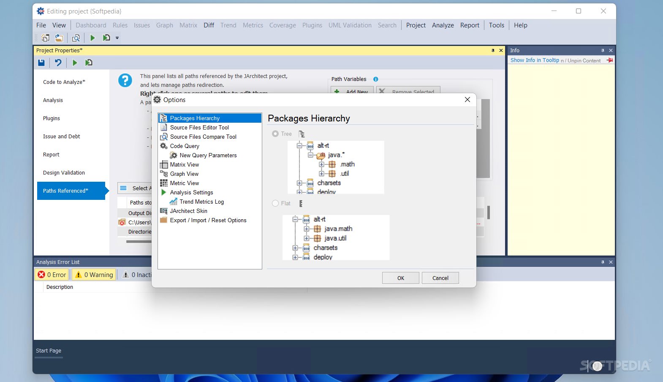Click the undo icon in Project Properties
The height and width of the screenshot is (382, 663).
(58, 63)
